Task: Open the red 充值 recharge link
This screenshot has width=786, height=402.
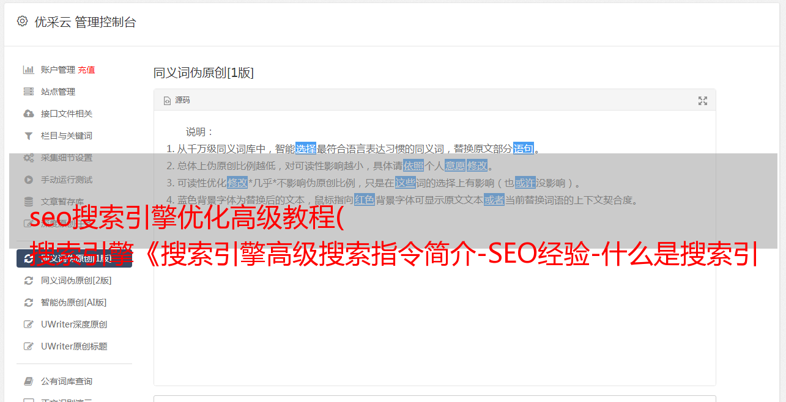Action: [x=86, y=70]
